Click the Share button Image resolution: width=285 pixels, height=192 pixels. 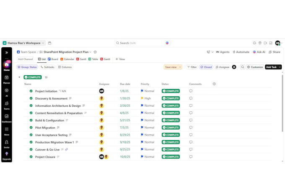[275, 52]
